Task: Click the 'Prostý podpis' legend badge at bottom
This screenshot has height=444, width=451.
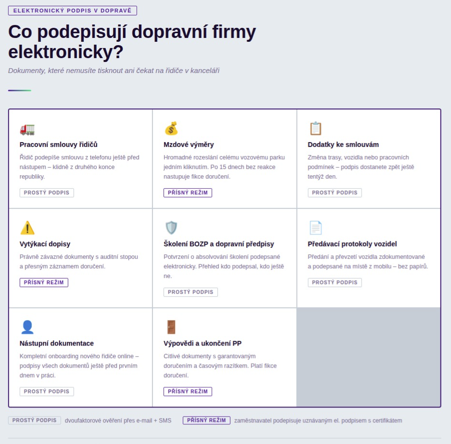Action: tap(35, 420)
